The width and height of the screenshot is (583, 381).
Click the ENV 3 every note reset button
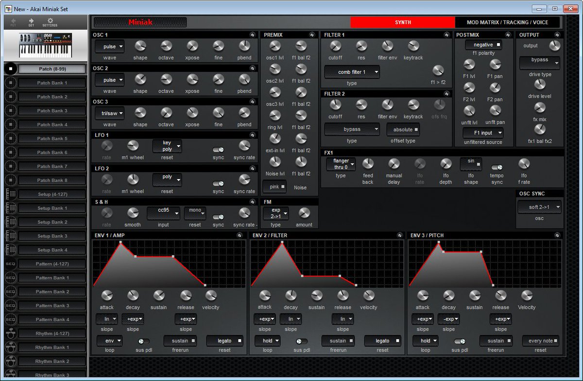click(x=541, y=341)
